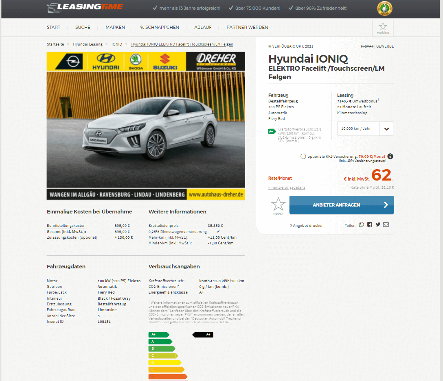Image resolution: width=443 pixels, height=381 pixels.
Task: Share the offer by email icon
Action: [386, 224]
